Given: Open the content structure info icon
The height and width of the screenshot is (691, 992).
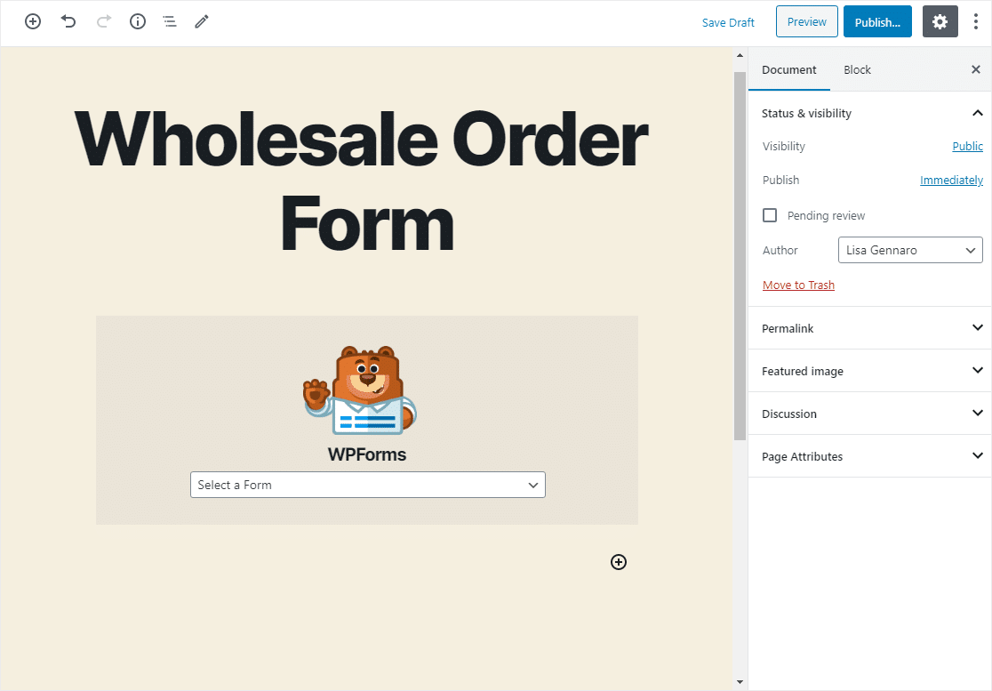Looking at the screenshot, I should click(x=137, y=21).
